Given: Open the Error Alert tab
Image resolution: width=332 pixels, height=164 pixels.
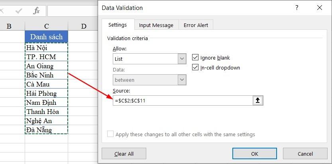Looking at the screenshot, I should [196, 25].
